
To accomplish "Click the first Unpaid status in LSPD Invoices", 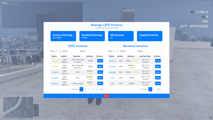I will click(x=55, y=61).
